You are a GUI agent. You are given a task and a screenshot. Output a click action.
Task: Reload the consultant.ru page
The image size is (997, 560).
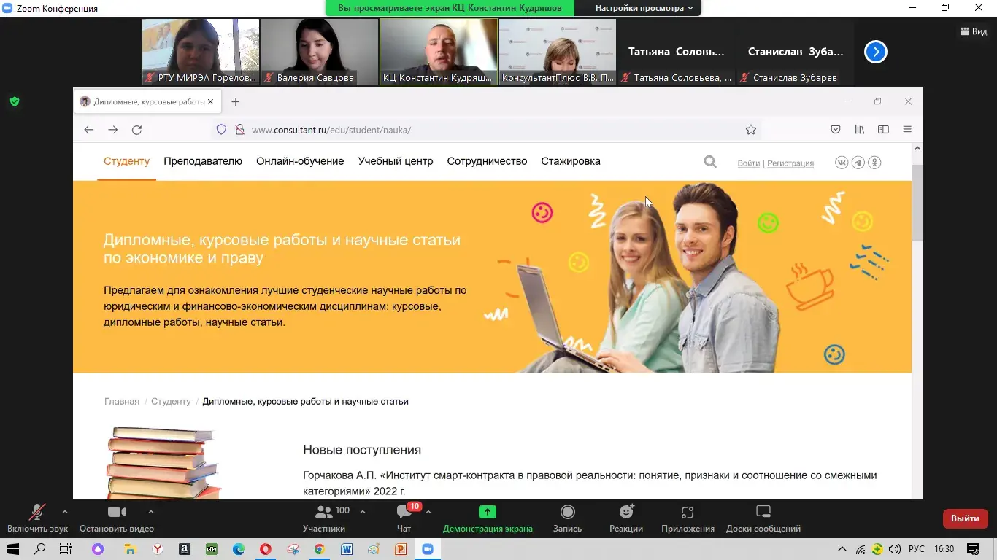[136, 130]
